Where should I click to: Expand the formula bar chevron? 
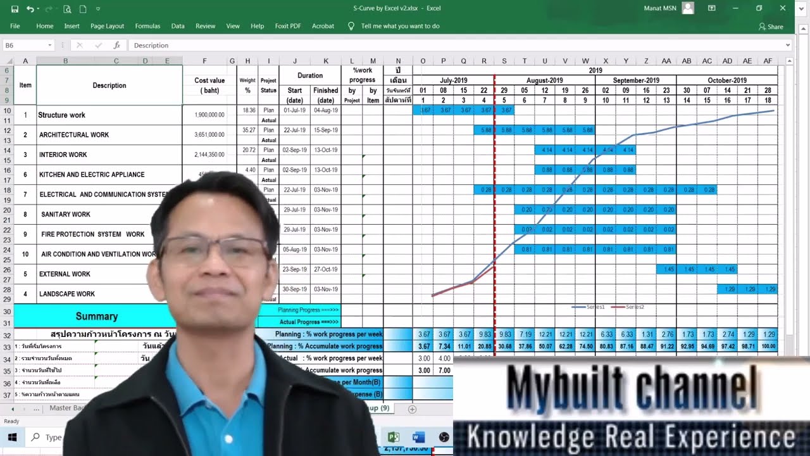(788, 45)
